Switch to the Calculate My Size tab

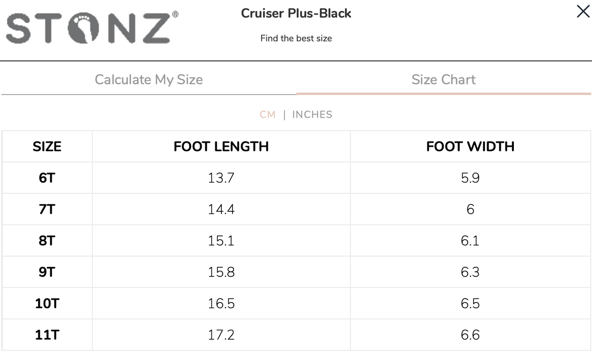pos(148,79)
